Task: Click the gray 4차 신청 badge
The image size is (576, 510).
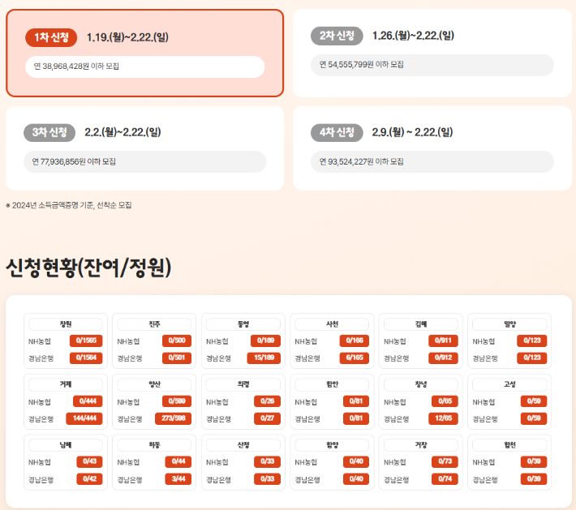Action: tap(337, 132)
